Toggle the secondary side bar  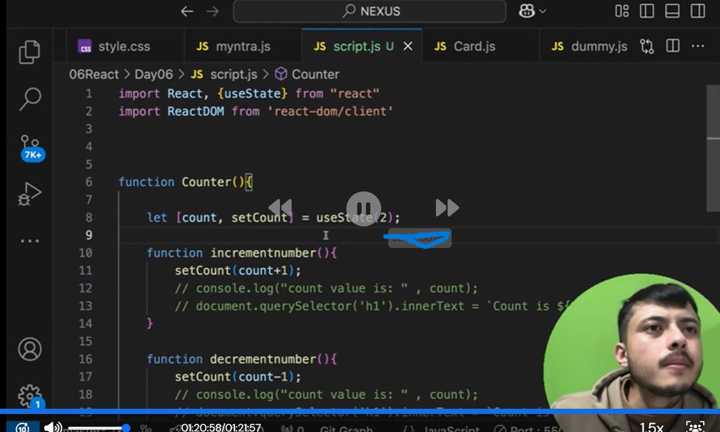697,11
